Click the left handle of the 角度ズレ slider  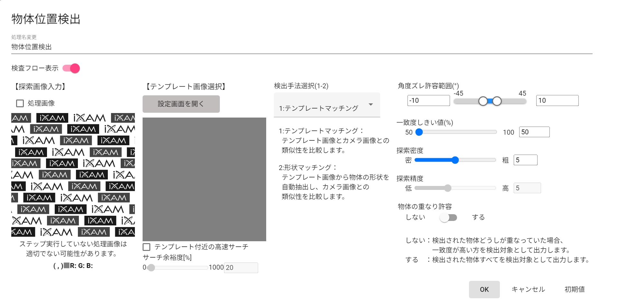483,101
